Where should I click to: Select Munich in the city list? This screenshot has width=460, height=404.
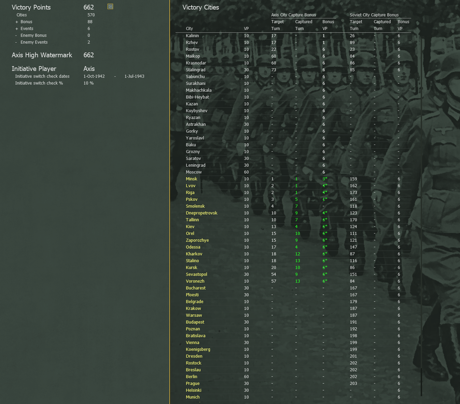coord(193,397)
